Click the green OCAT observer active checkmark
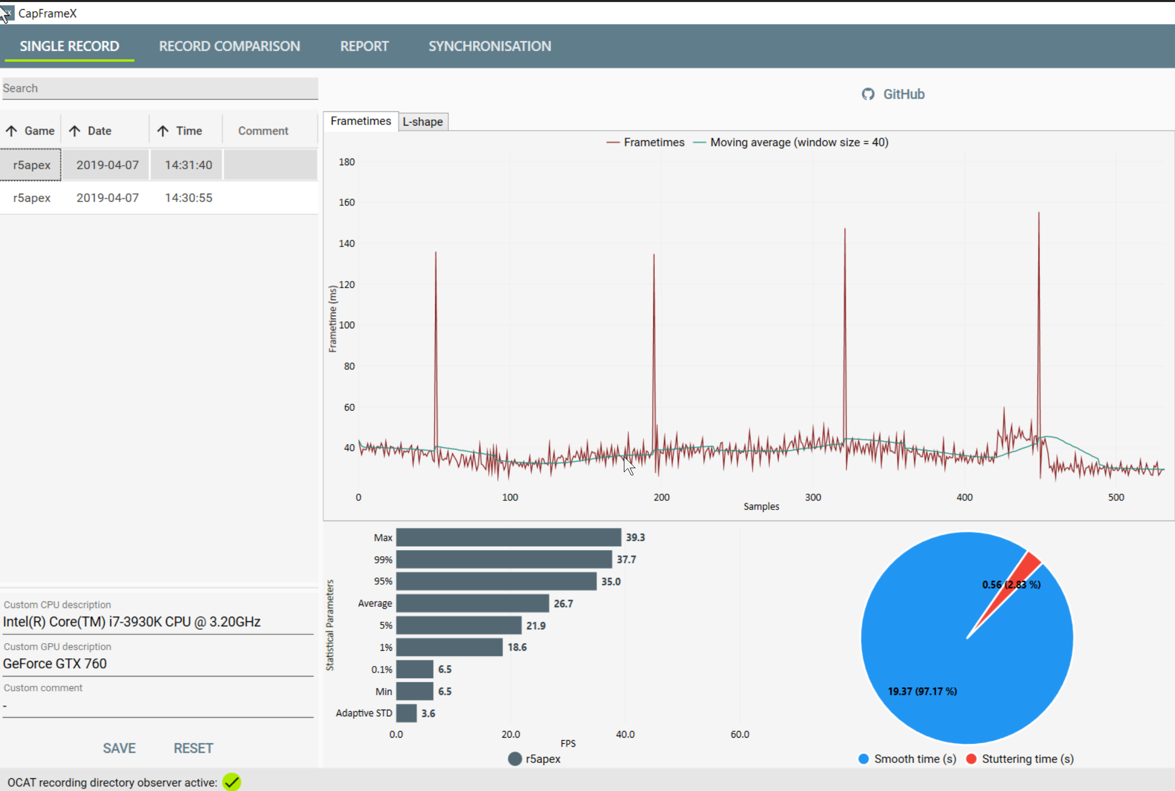Viewport: 1175px width, 791px height. 232,782
